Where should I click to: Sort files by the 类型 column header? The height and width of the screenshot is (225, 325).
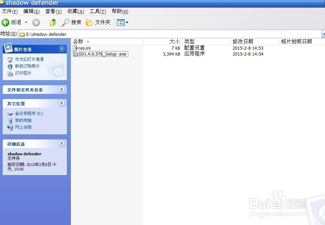coord(206,41)
